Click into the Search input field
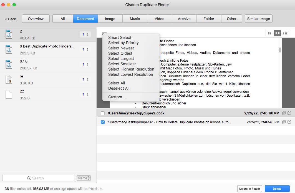This screenshot has width=295, height=193. [x=38, y=178]
